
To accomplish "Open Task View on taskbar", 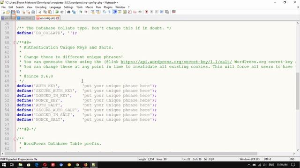I will [12, 165].
